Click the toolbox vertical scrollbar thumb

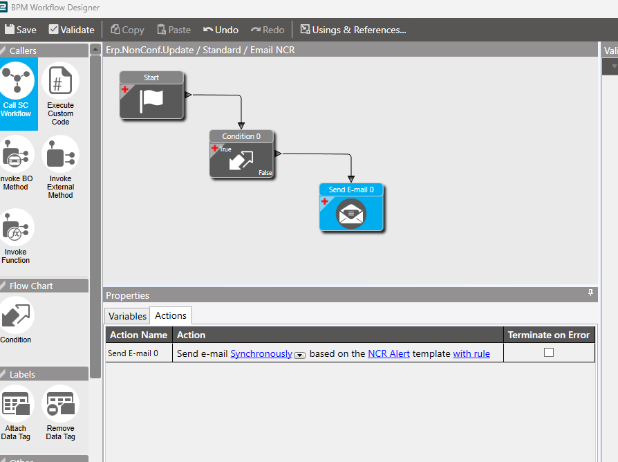[95, 216]
